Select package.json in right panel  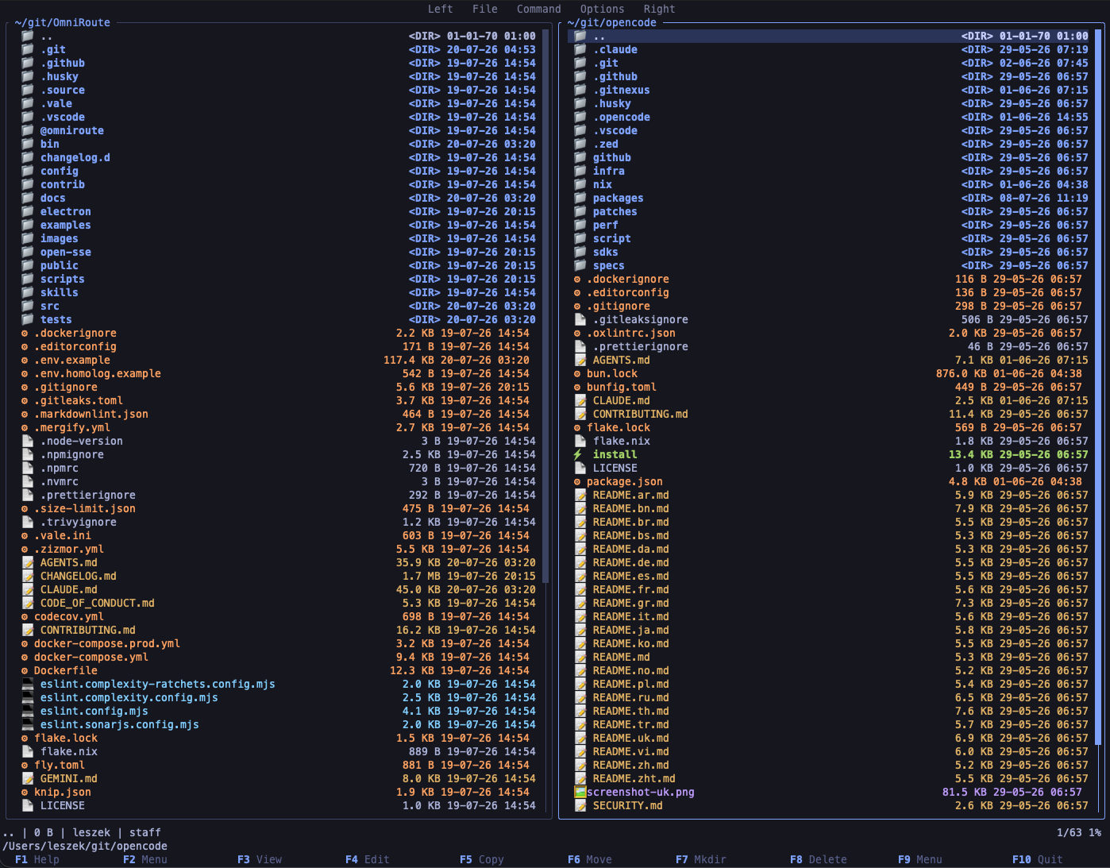(625, 481)
